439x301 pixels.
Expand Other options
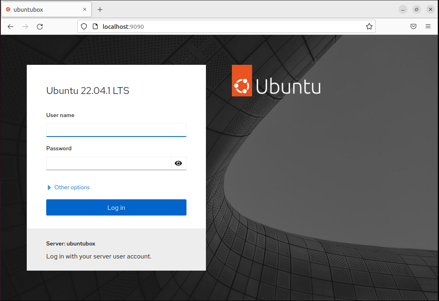[x=69, y=188]
